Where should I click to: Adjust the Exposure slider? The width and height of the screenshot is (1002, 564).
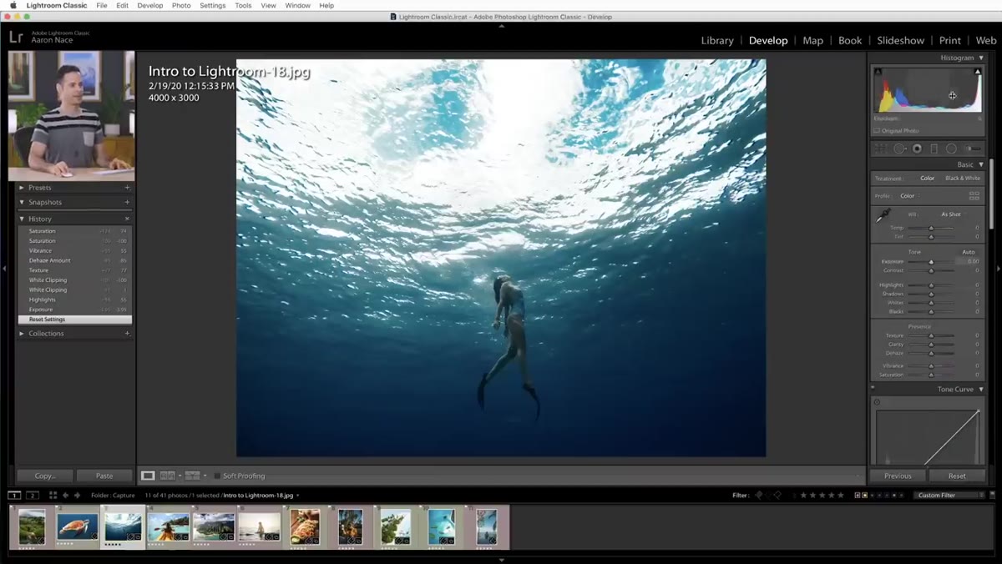931,262
